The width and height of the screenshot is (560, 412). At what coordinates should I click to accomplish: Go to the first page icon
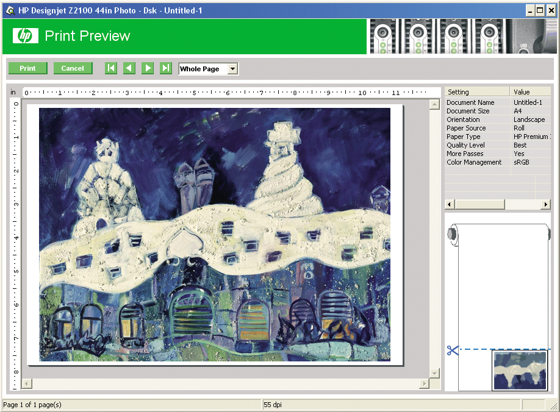coord(111,68)
